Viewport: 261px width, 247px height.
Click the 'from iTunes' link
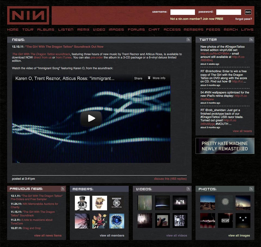(64, 58)
